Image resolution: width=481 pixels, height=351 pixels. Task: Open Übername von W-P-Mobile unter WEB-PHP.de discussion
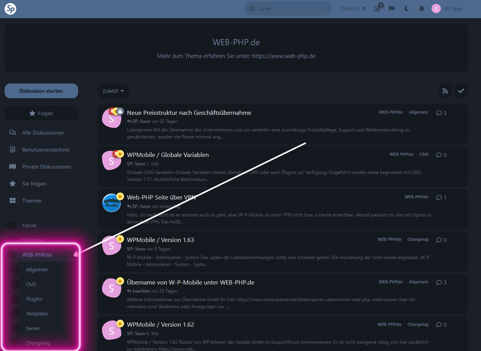pyautogui.click(x=190, y=282)
